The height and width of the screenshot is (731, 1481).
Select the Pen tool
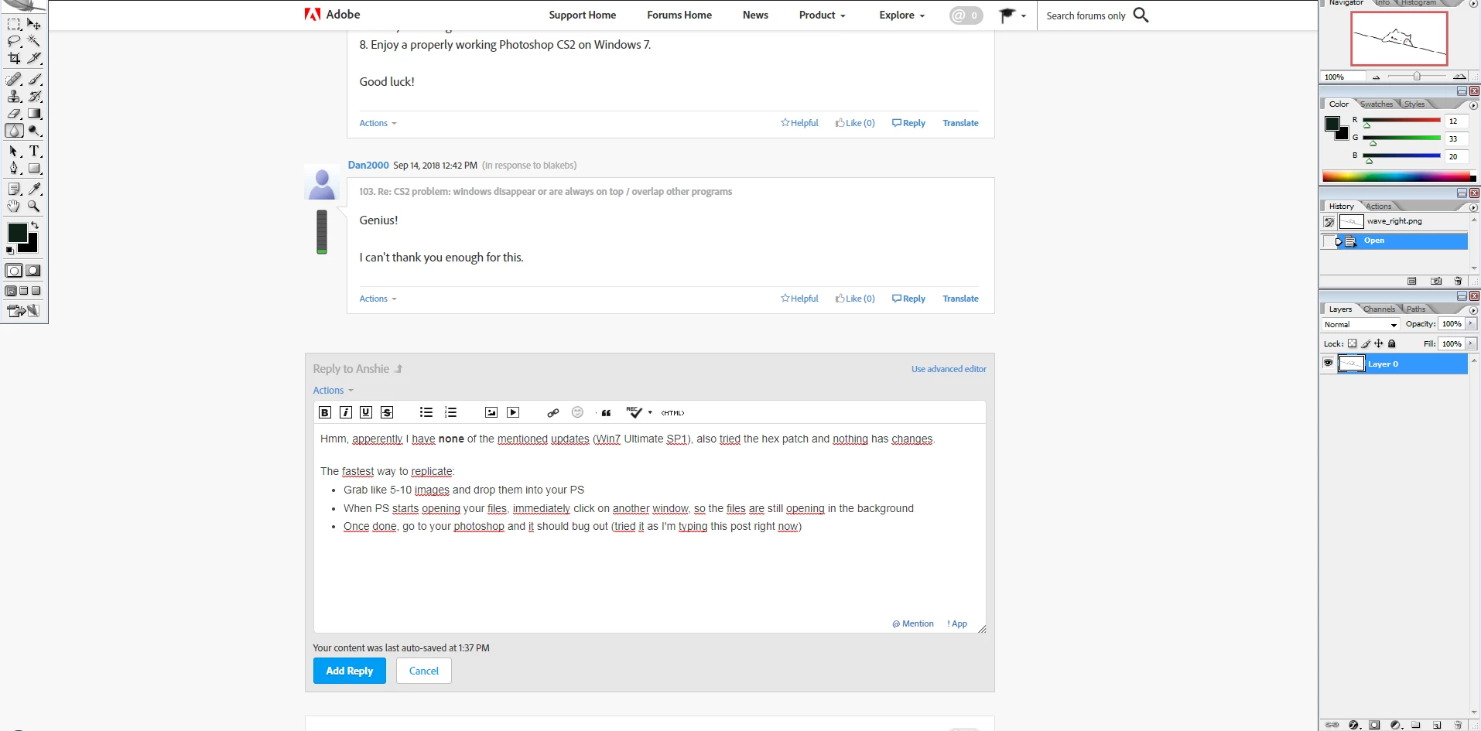point(14,168)
